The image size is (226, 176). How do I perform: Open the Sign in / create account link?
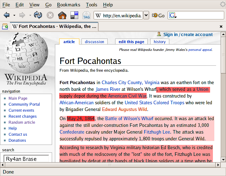188,35
